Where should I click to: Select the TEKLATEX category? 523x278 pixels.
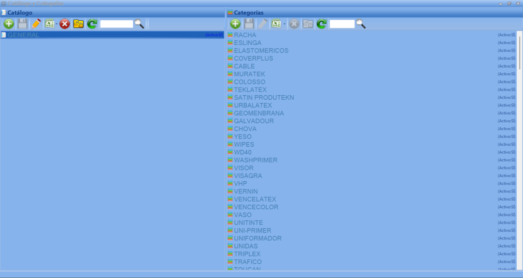click(x=372, y=90)
